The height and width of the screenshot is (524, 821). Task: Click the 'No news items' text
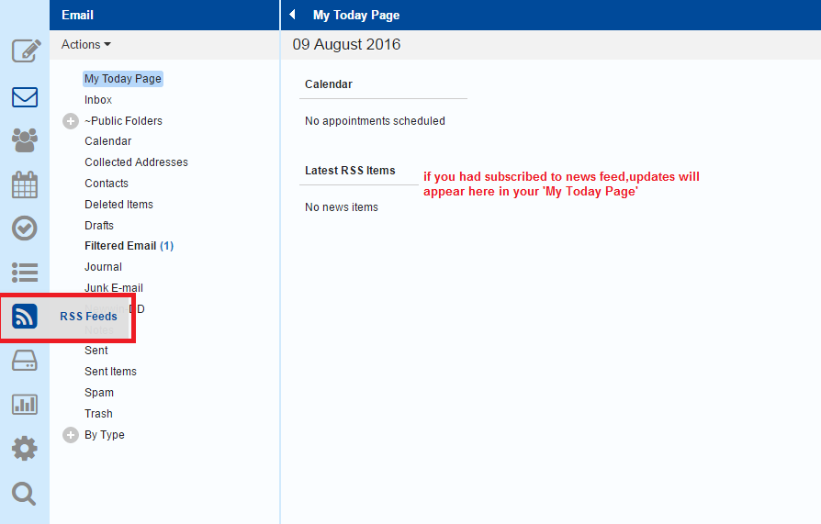click(342, 207)
